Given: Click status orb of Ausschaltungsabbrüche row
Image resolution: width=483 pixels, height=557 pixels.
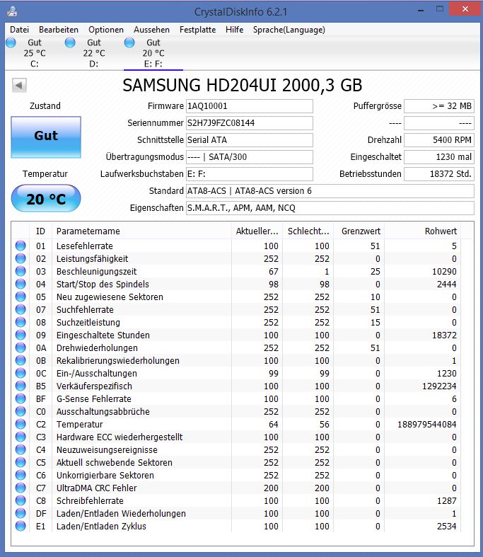Looking at the screenshot, I should [21, 411].
